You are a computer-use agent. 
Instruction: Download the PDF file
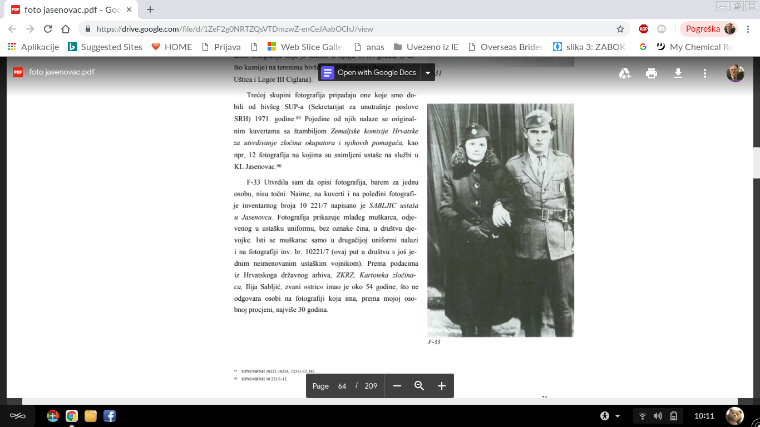coord(678,73)
